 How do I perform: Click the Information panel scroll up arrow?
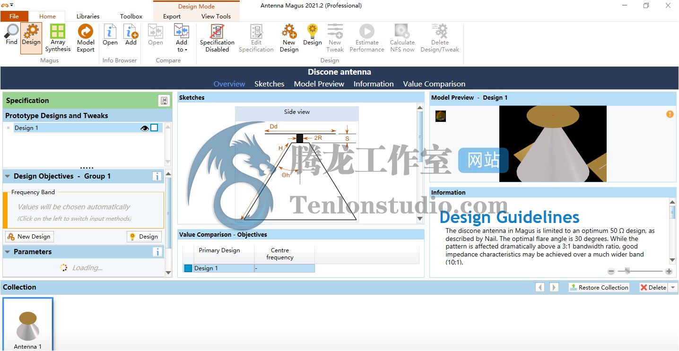pos(672,202)
